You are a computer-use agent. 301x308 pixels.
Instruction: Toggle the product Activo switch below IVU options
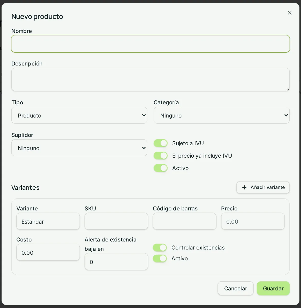161,168
